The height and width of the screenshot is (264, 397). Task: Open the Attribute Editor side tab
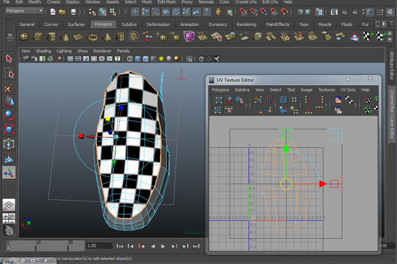click(x=392, y=66)
